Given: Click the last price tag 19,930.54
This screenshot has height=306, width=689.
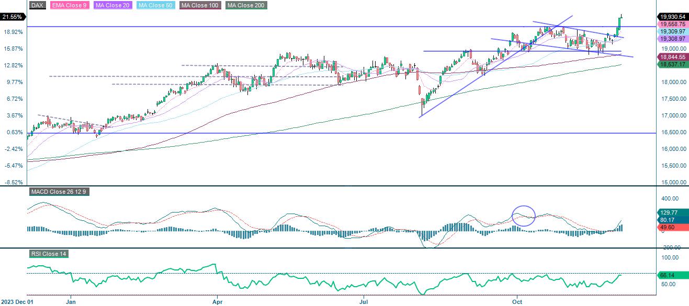Looking at the screenshot, I should [672, 17].
